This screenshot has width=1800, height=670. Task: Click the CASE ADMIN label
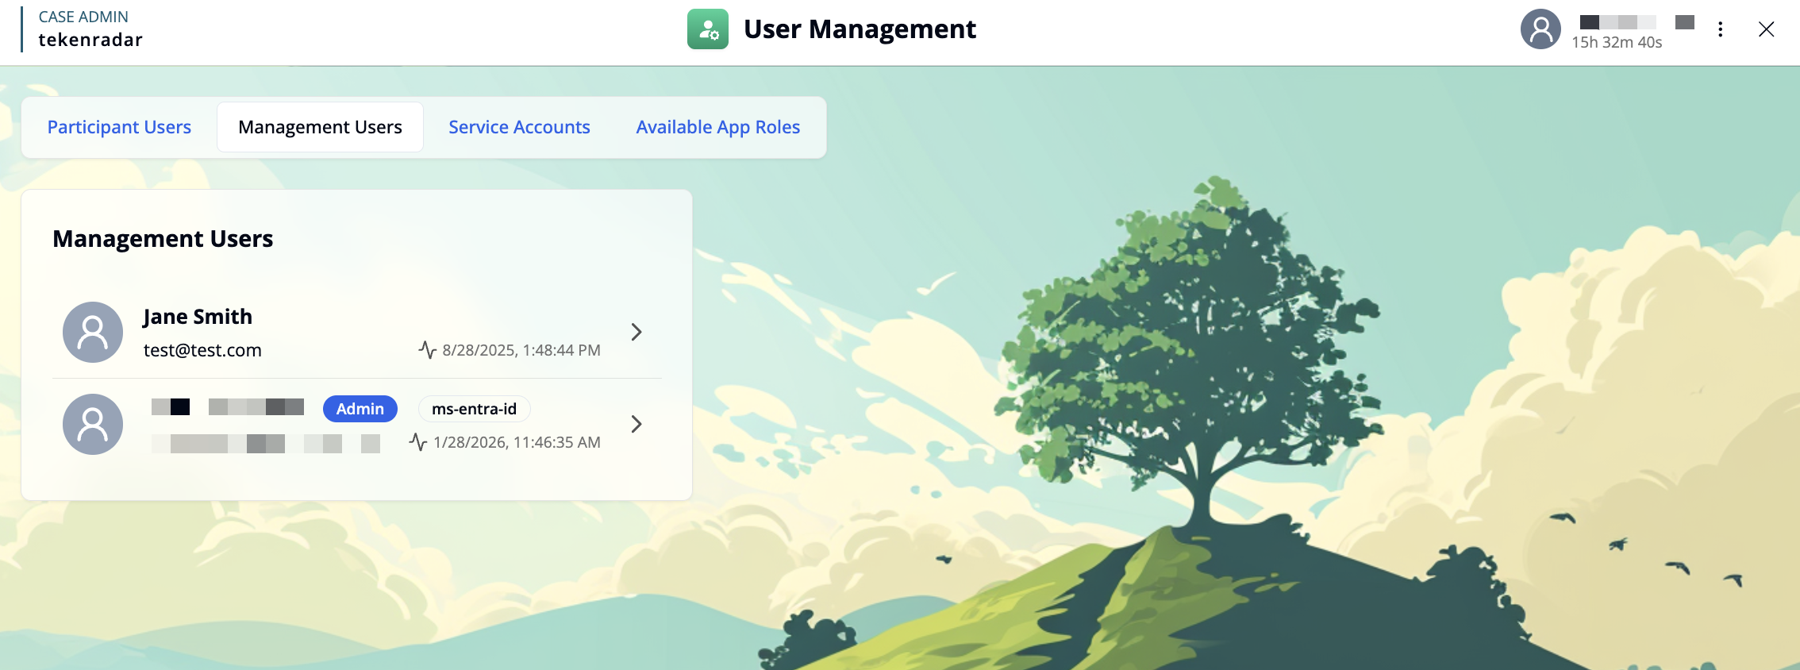coord(83,17)
